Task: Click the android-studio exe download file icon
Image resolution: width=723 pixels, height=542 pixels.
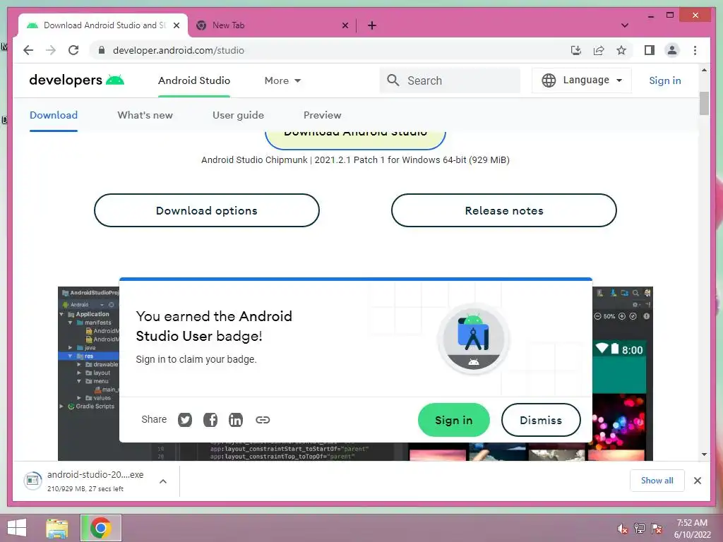Action: click(32, 481)
